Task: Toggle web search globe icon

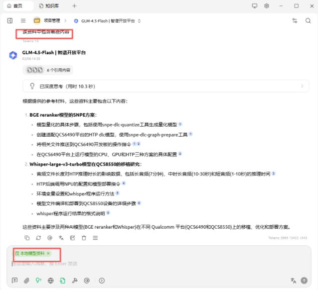Action: coord(51,280)
